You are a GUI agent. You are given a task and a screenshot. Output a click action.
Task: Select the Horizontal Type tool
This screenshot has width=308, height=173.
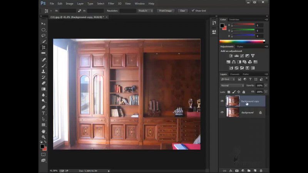pos(44,113)
